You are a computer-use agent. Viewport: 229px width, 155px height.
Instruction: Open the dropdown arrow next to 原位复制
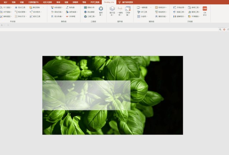(x=43, y=7)
